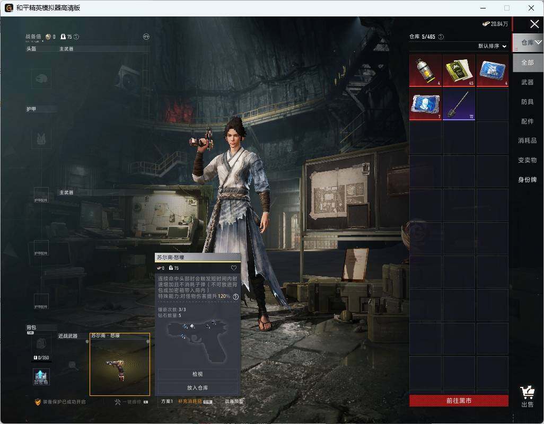Click the 检视 inspect button

pos(197,374)
